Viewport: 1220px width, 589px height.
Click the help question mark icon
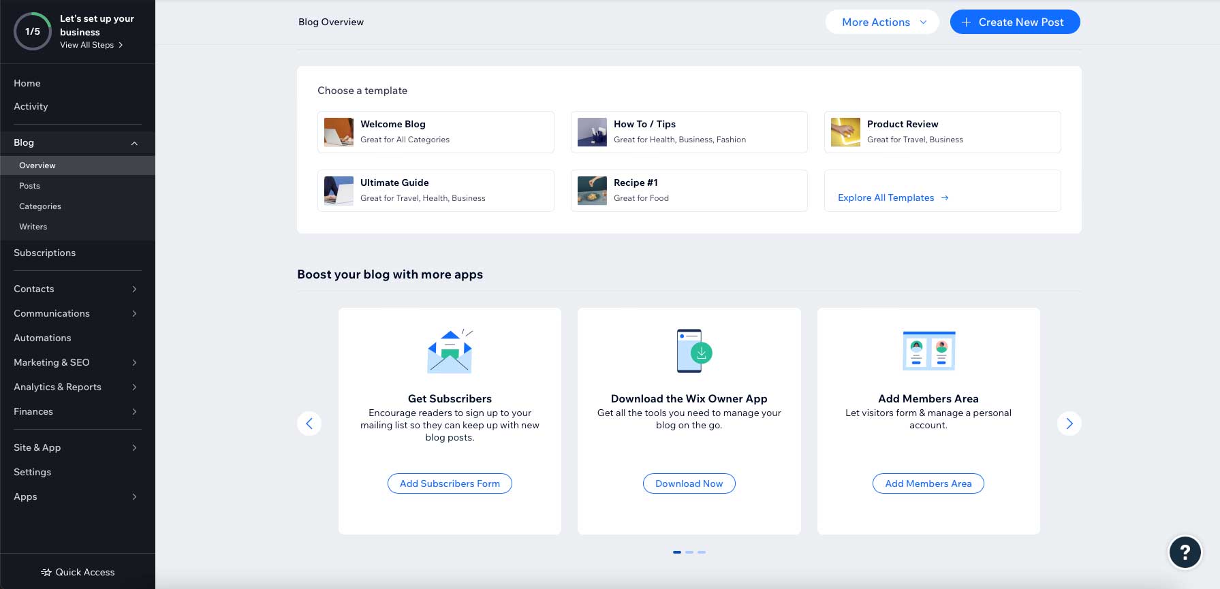tap(1185, 552)
